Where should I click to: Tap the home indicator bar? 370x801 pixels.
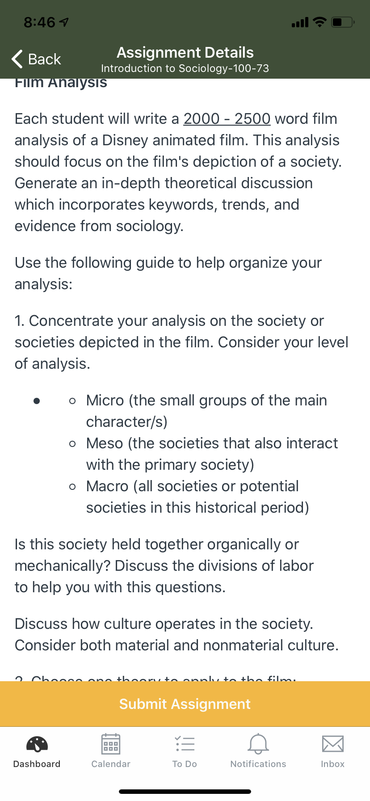point(185,792)
